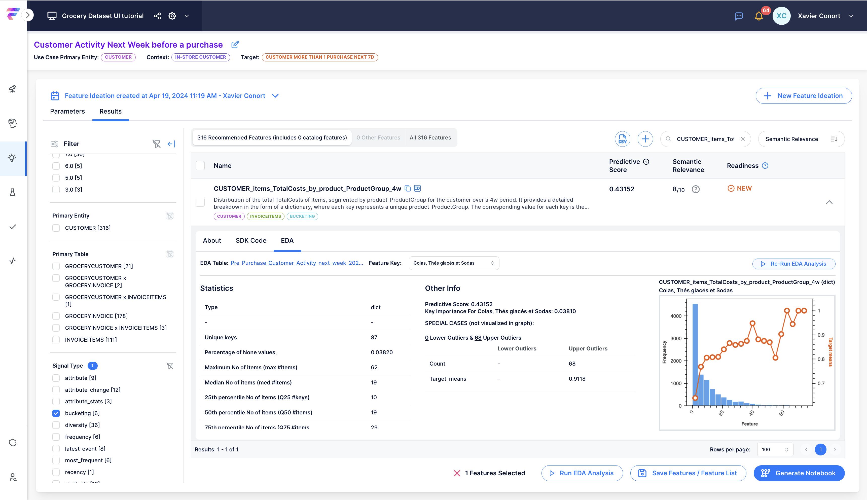The image size is (867, 500).
Task: Select all features header checkbox
Action: coord(200,166)
